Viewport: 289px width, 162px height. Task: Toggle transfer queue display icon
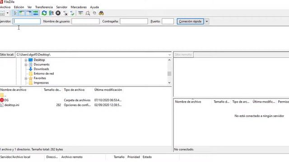(36, 13)
